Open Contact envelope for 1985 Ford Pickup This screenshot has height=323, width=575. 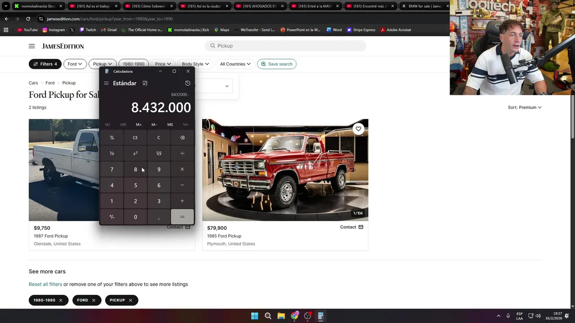pyautogui.click(x=361, y=227)
